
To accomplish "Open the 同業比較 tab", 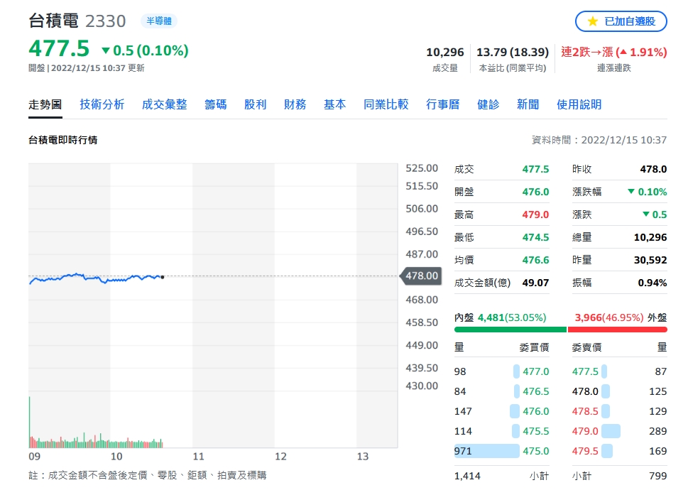I will pos(386,104).
